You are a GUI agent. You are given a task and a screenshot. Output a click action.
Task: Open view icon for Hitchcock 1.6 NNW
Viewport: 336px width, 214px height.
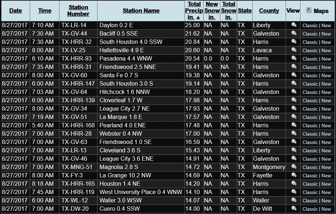[294, 91]
